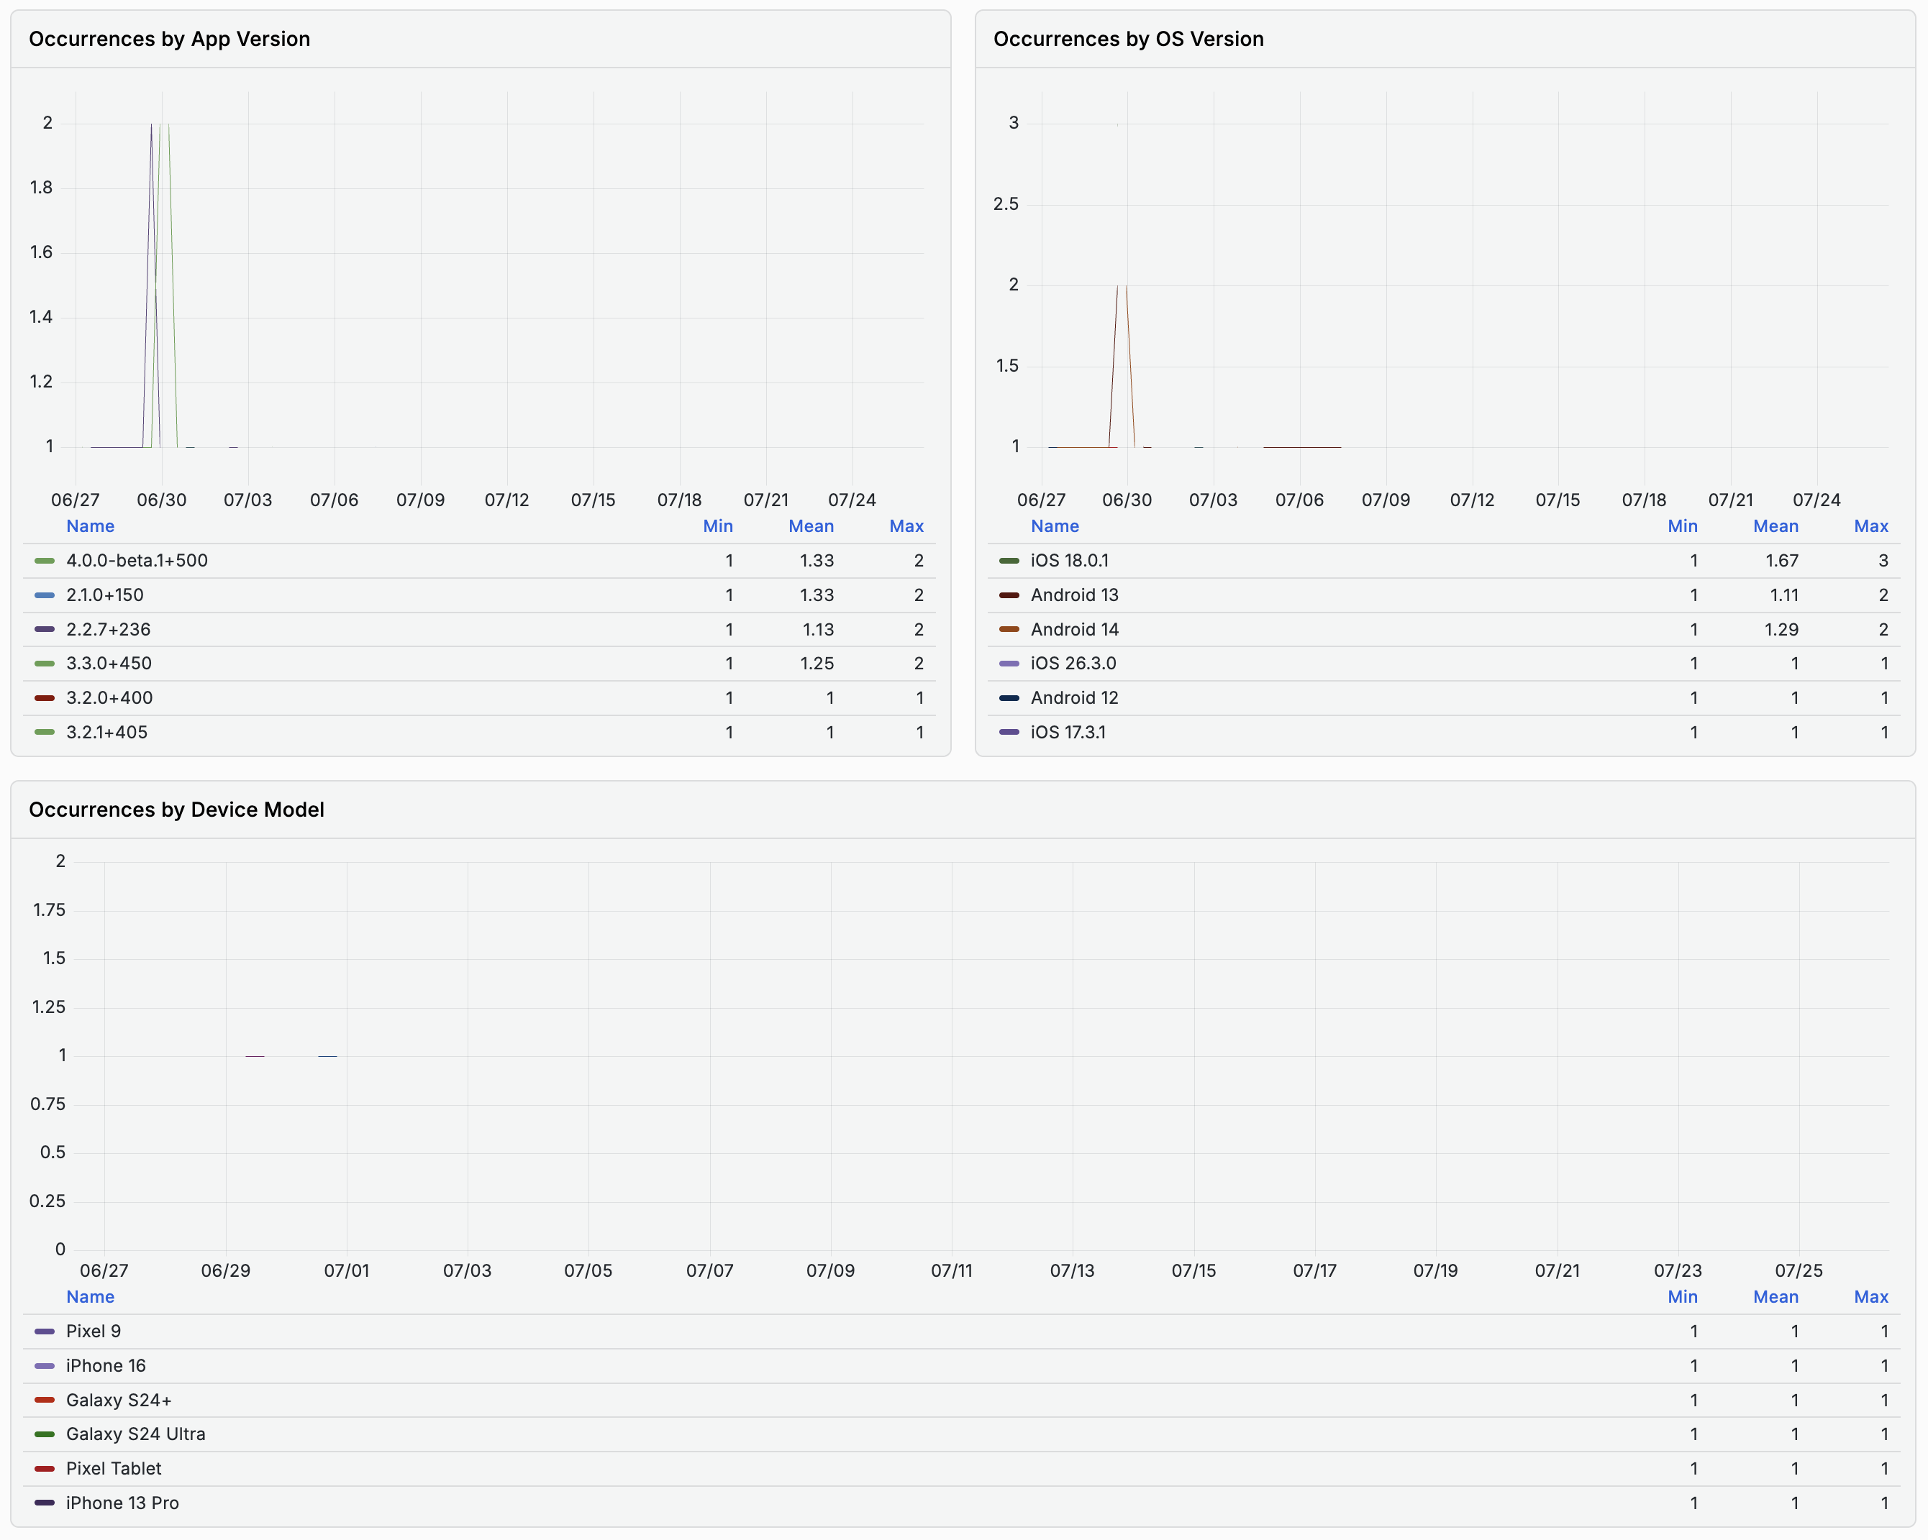The height and width of the screenshot is (1540, 1928).
Task: Click mean value 1.29 for Android 14
Action: [1781, 629]
